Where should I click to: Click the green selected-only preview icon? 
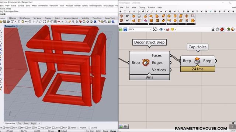click(x=228, y=29)
